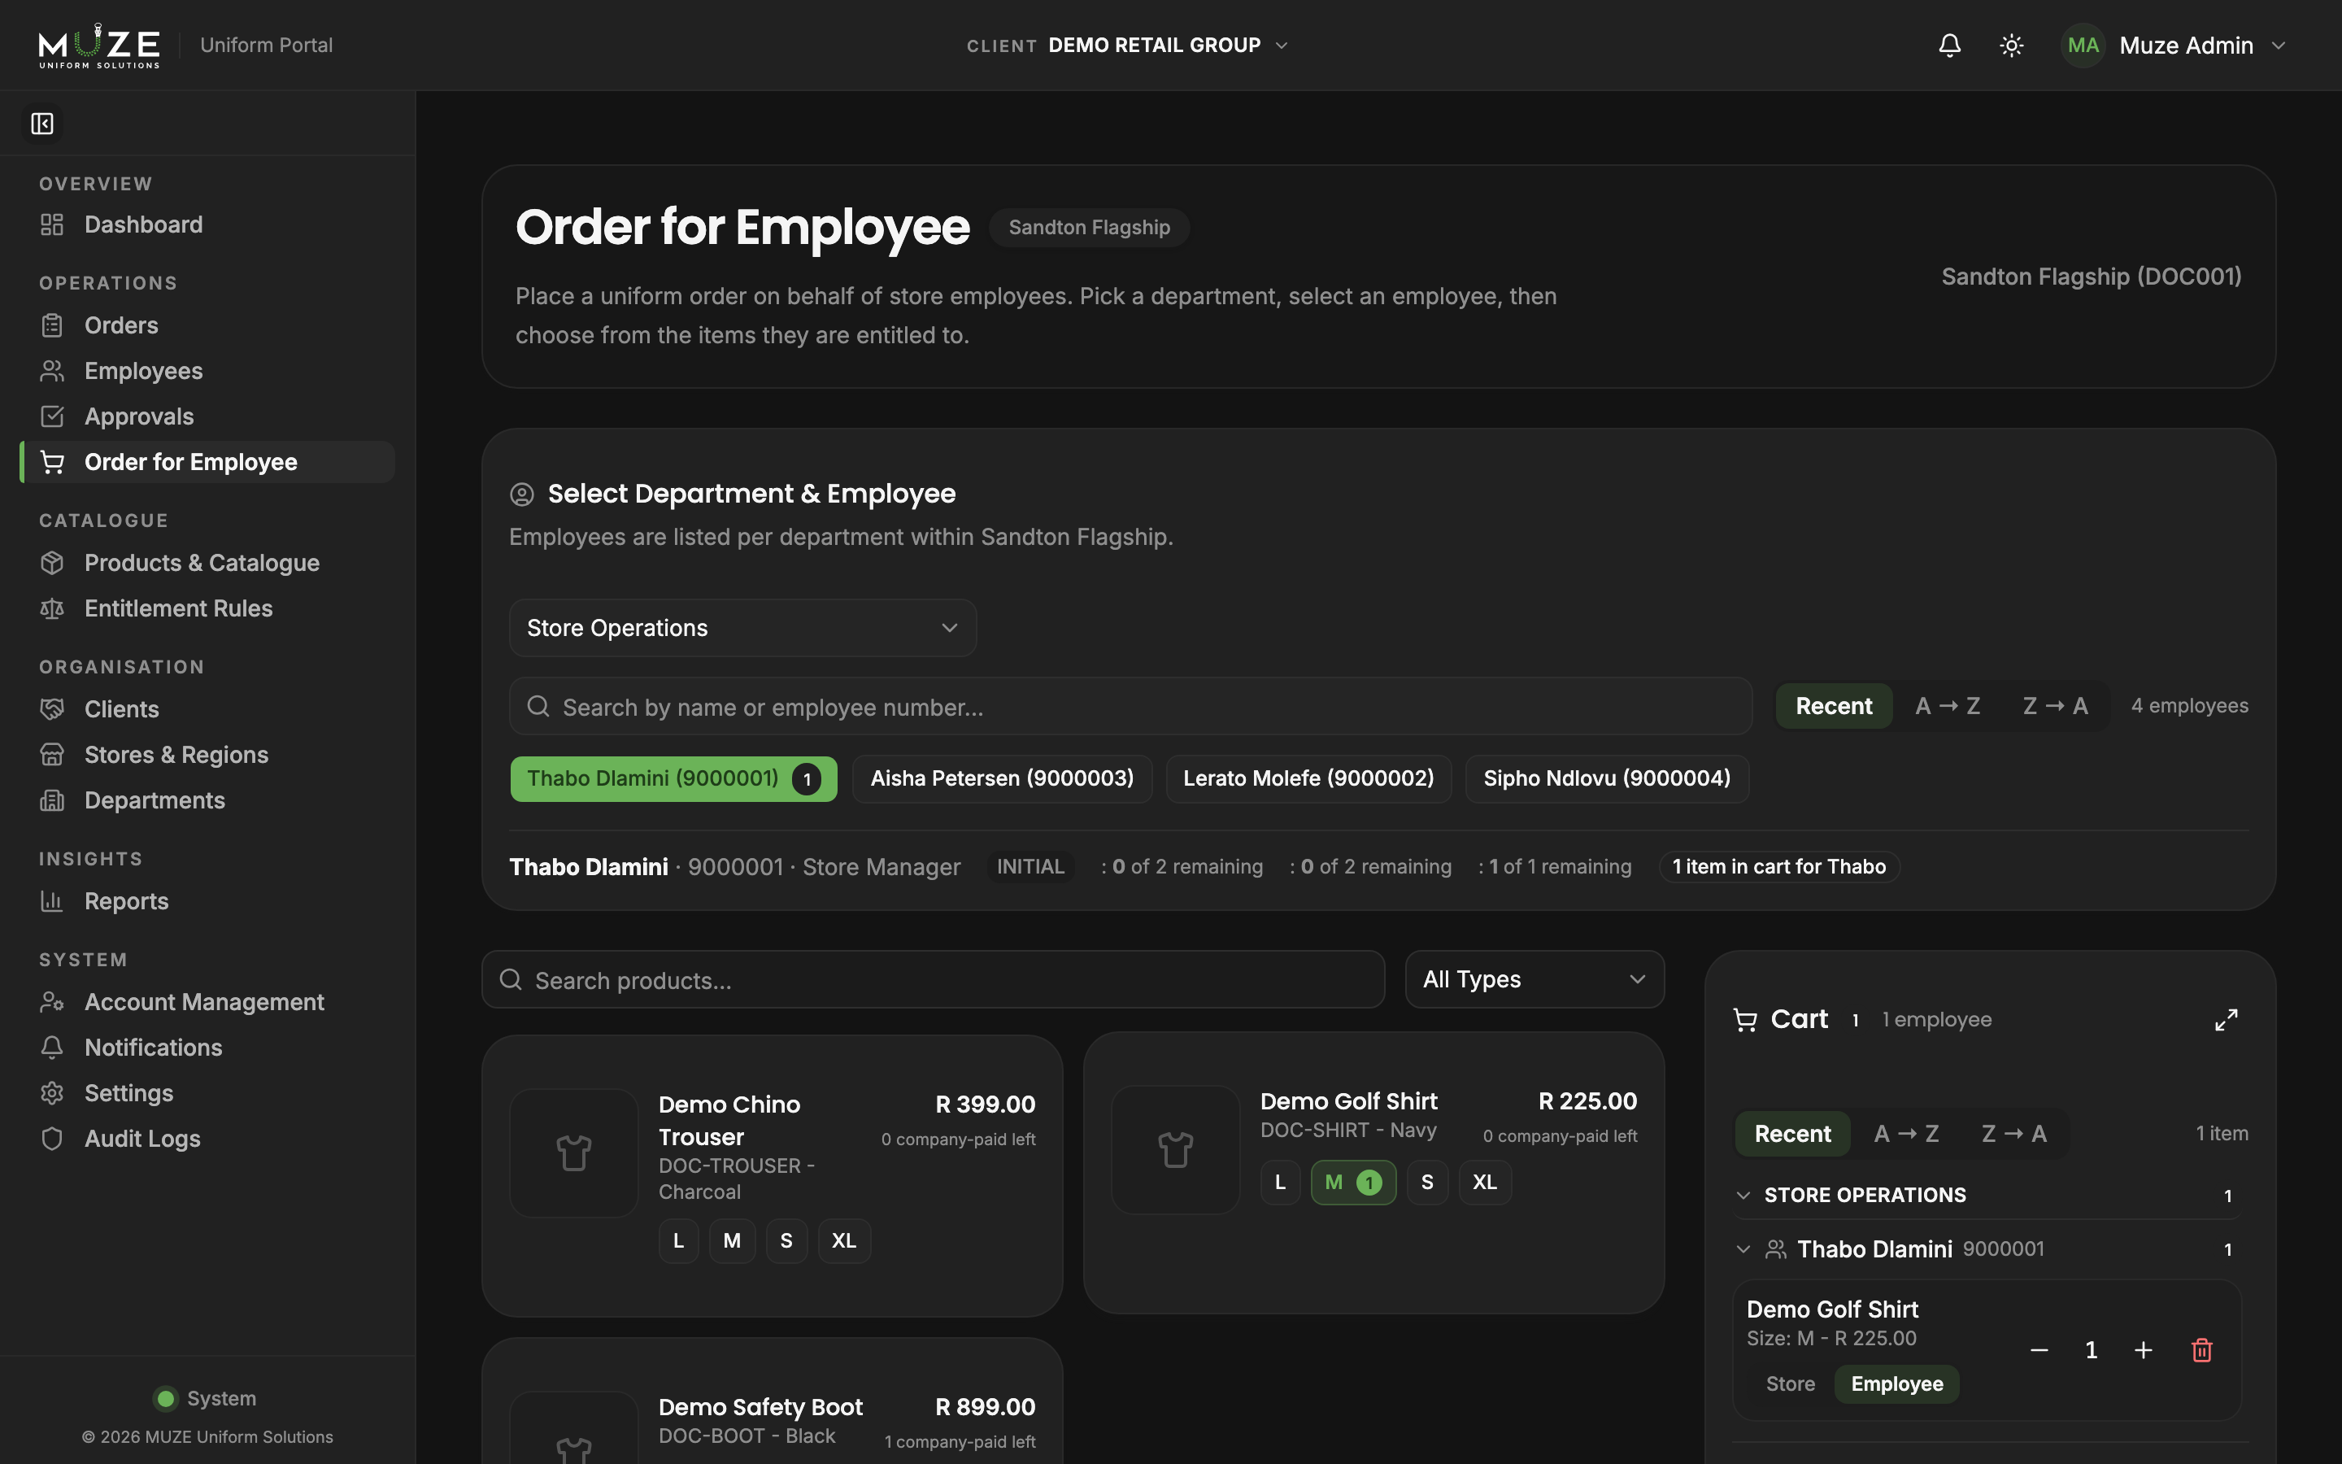2342x1464 pixels.
Task: Open Entitlement Rules page
Action: pos(207,608)
